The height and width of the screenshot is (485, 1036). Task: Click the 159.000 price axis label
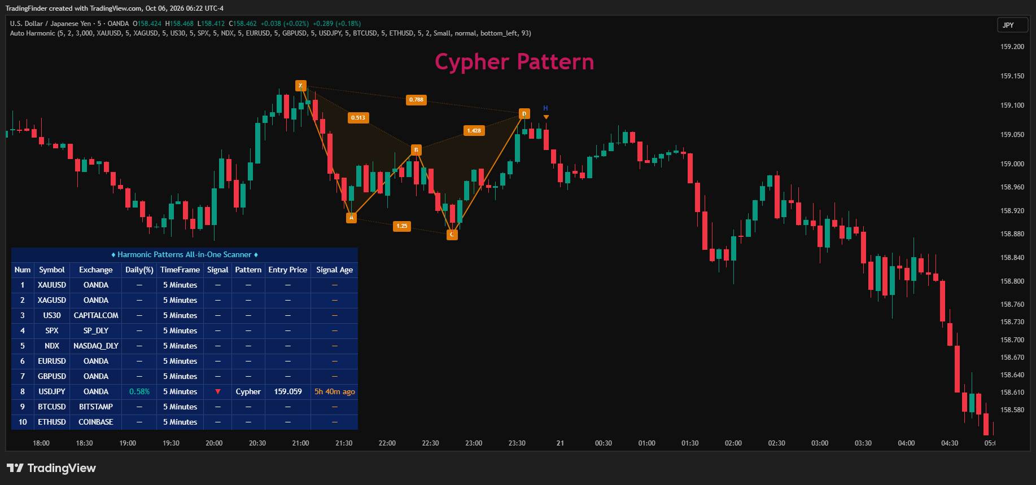pyautogui.click(x=1012, y=164)
